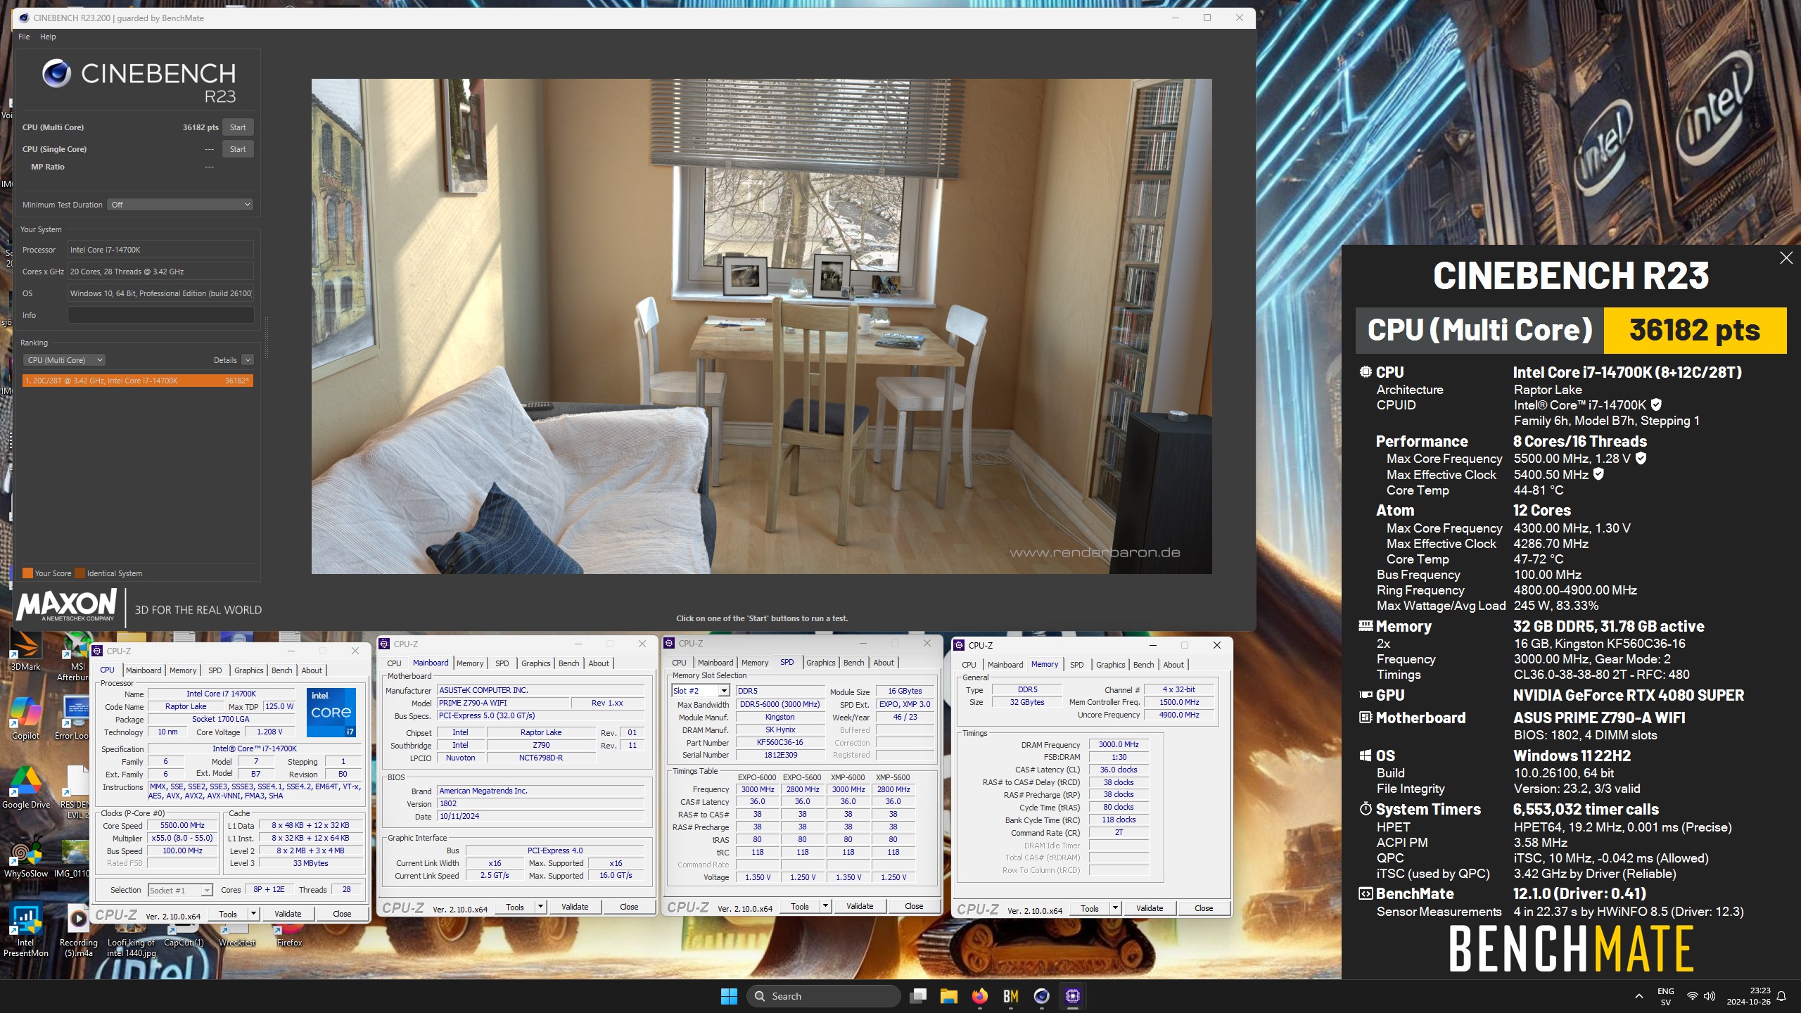This screenshot has height=1013, width=1801.
Task: Open the CPU (Multi Core) ranking dropdown
Action: pyautogui.click(x=64, y=360)
